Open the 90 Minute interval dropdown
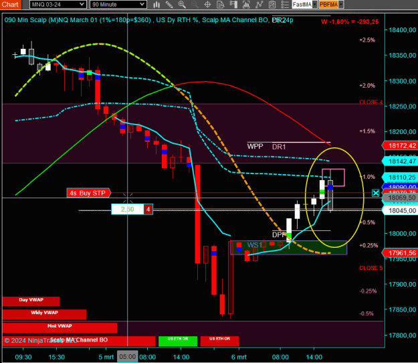 (x=118, y=5)
